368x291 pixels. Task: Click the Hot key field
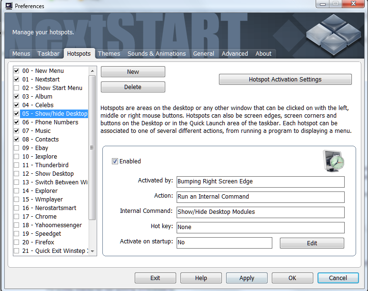pyautogui.click(x=260, y=227)
